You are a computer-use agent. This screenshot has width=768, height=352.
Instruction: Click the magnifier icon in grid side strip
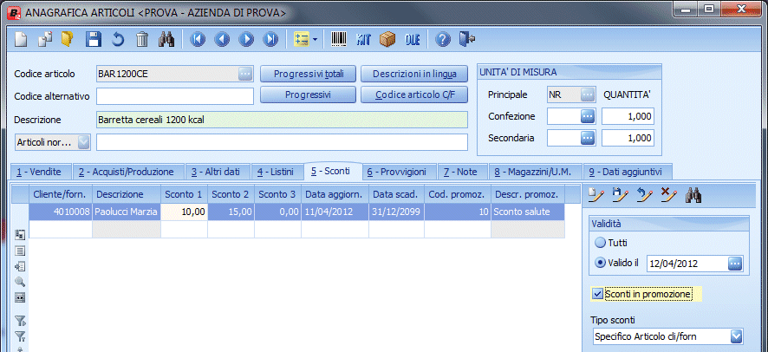coord(20,282)
